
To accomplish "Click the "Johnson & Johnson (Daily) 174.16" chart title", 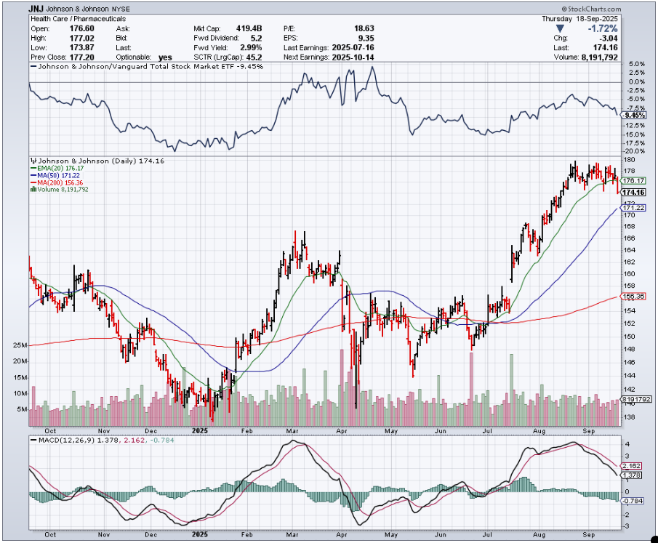I will tap(101, 161).
